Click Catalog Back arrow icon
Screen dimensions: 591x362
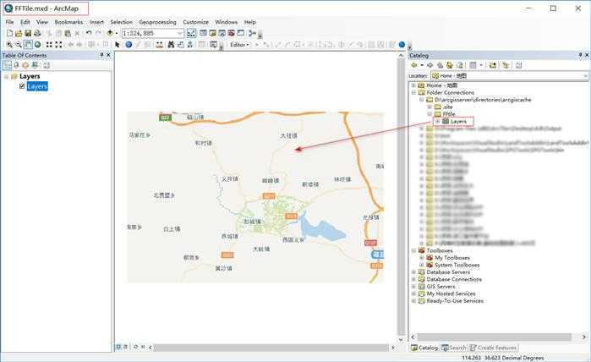(x=413, y=65)
